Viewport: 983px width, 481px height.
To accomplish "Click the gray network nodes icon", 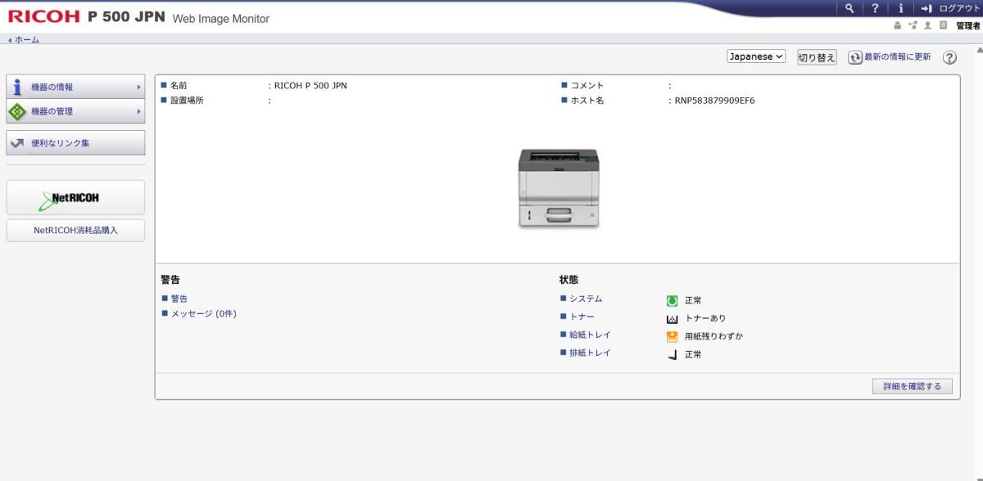I will 913,25.
